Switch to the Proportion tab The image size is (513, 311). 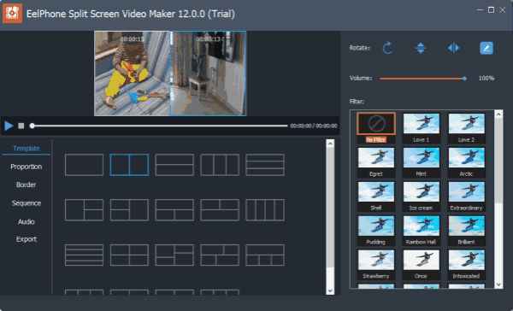point(27,167)
